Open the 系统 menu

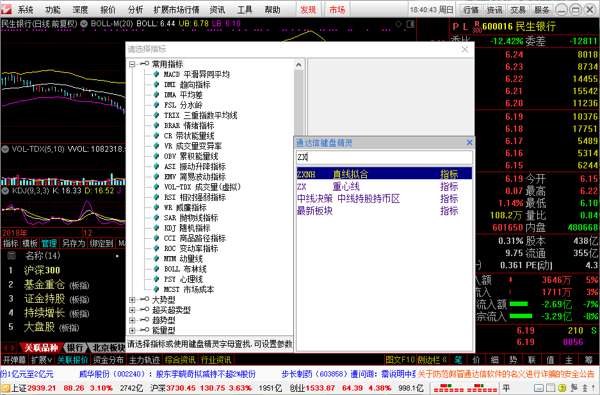click(26, 10)
